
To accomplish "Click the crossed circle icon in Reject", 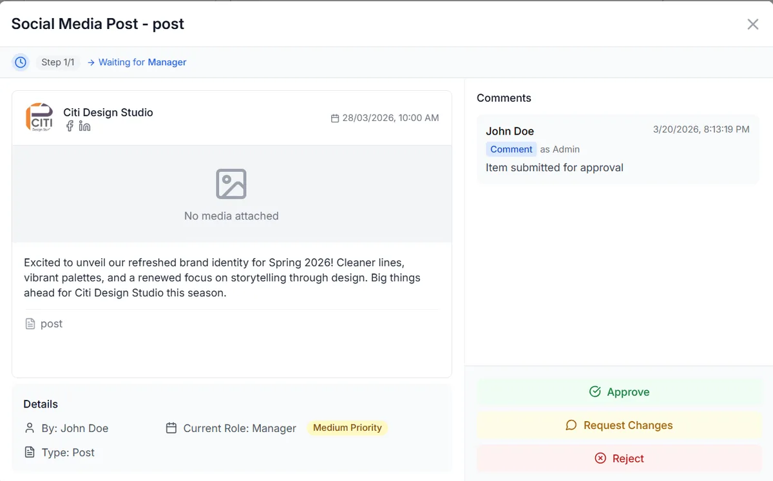I will 600,458.
